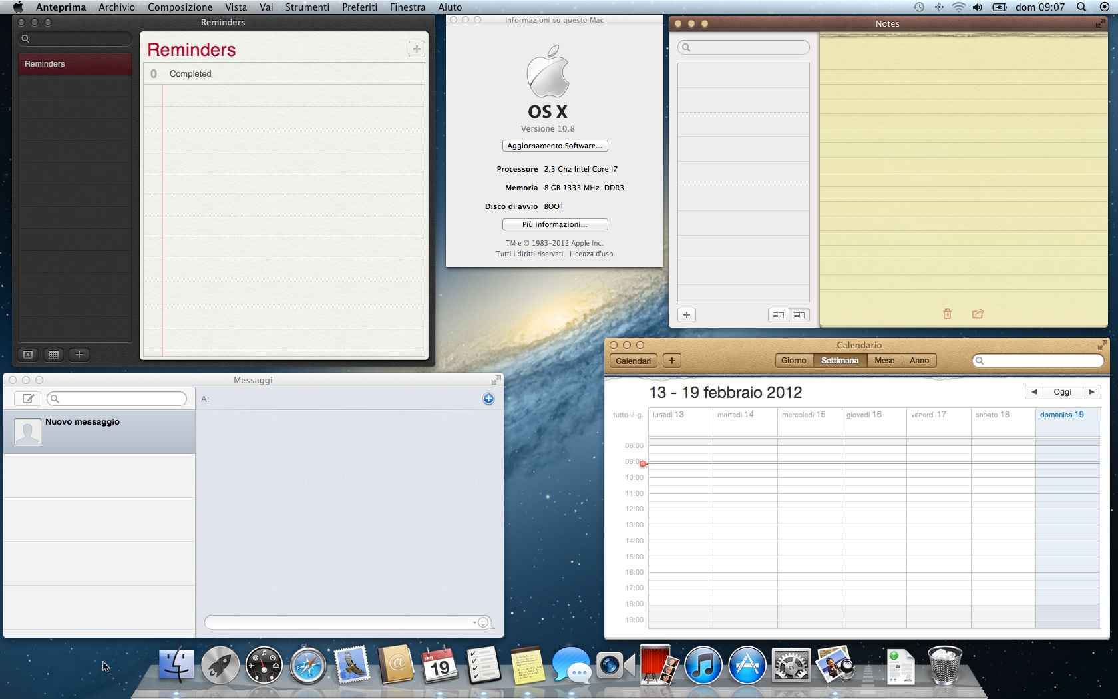Hide the Notes folder list view button
This screenshot has width=1118, height=699.
pyautogui.click(x=778, y=315)
